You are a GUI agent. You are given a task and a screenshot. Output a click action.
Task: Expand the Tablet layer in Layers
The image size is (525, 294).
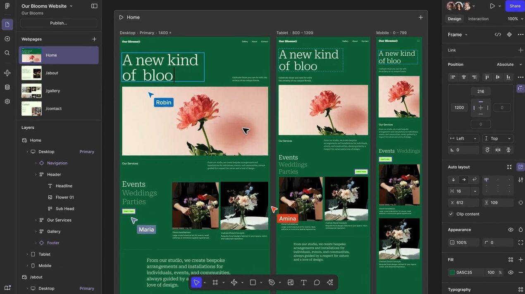click(x=27, y=254)
